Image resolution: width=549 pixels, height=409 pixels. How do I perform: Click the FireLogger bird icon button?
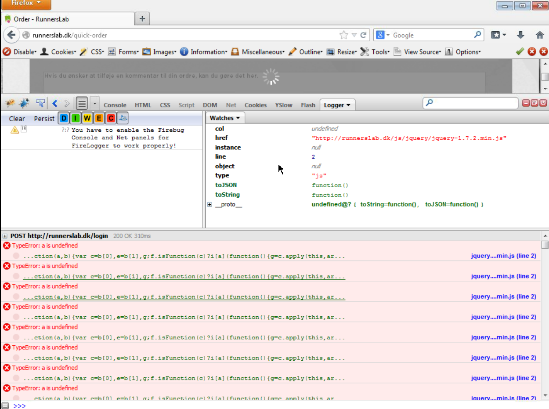[123, 118]
